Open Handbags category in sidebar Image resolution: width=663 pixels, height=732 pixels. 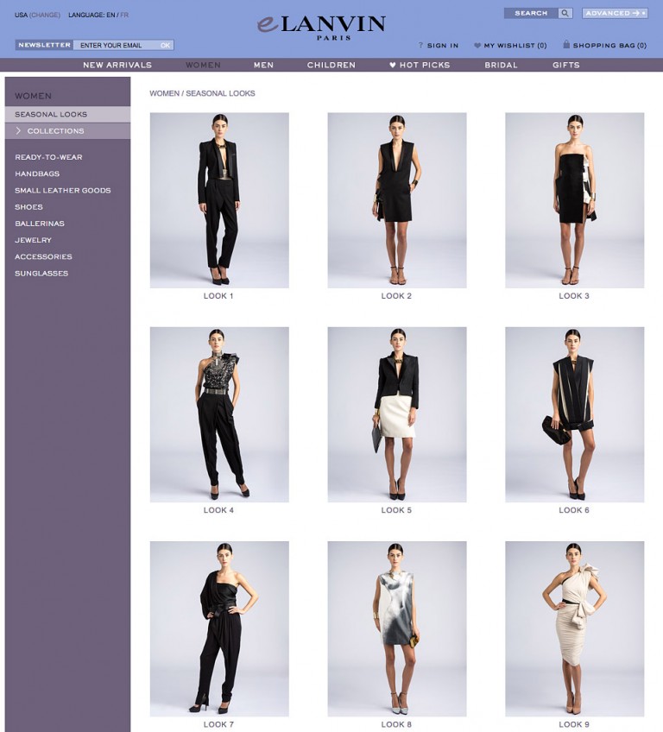(x=37, y=174)
